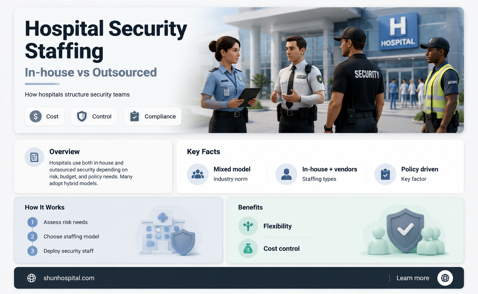The height and width of the screenshot is (294, 478).
Task: Open the shunhospital.com link
Action: point(69,278)
